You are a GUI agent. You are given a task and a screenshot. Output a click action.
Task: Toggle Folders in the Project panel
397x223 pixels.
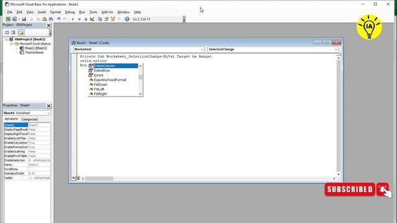tap(21, 32)
